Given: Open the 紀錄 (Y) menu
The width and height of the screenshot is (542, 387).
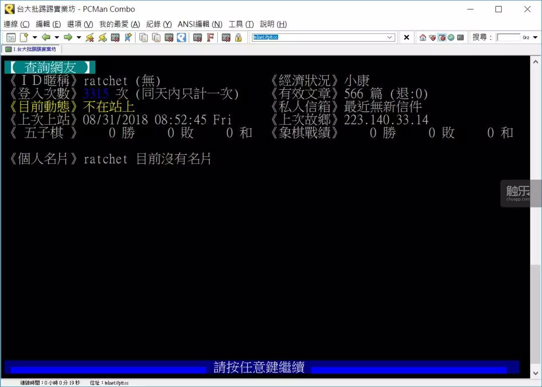Looking at the screenshot, I should pyautogui.click(x=159, y=24).
